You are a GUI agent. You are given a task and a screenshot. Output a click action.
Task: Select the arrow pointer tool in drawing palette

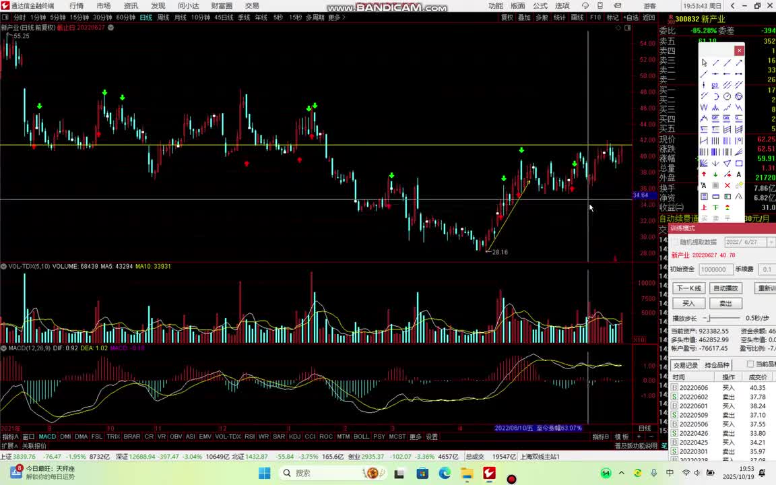click(704, 63)
